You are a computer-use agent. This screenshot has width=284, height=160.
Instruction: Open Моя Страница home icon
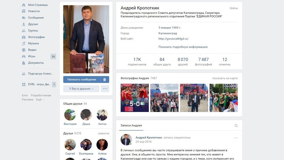click(24, 5)
